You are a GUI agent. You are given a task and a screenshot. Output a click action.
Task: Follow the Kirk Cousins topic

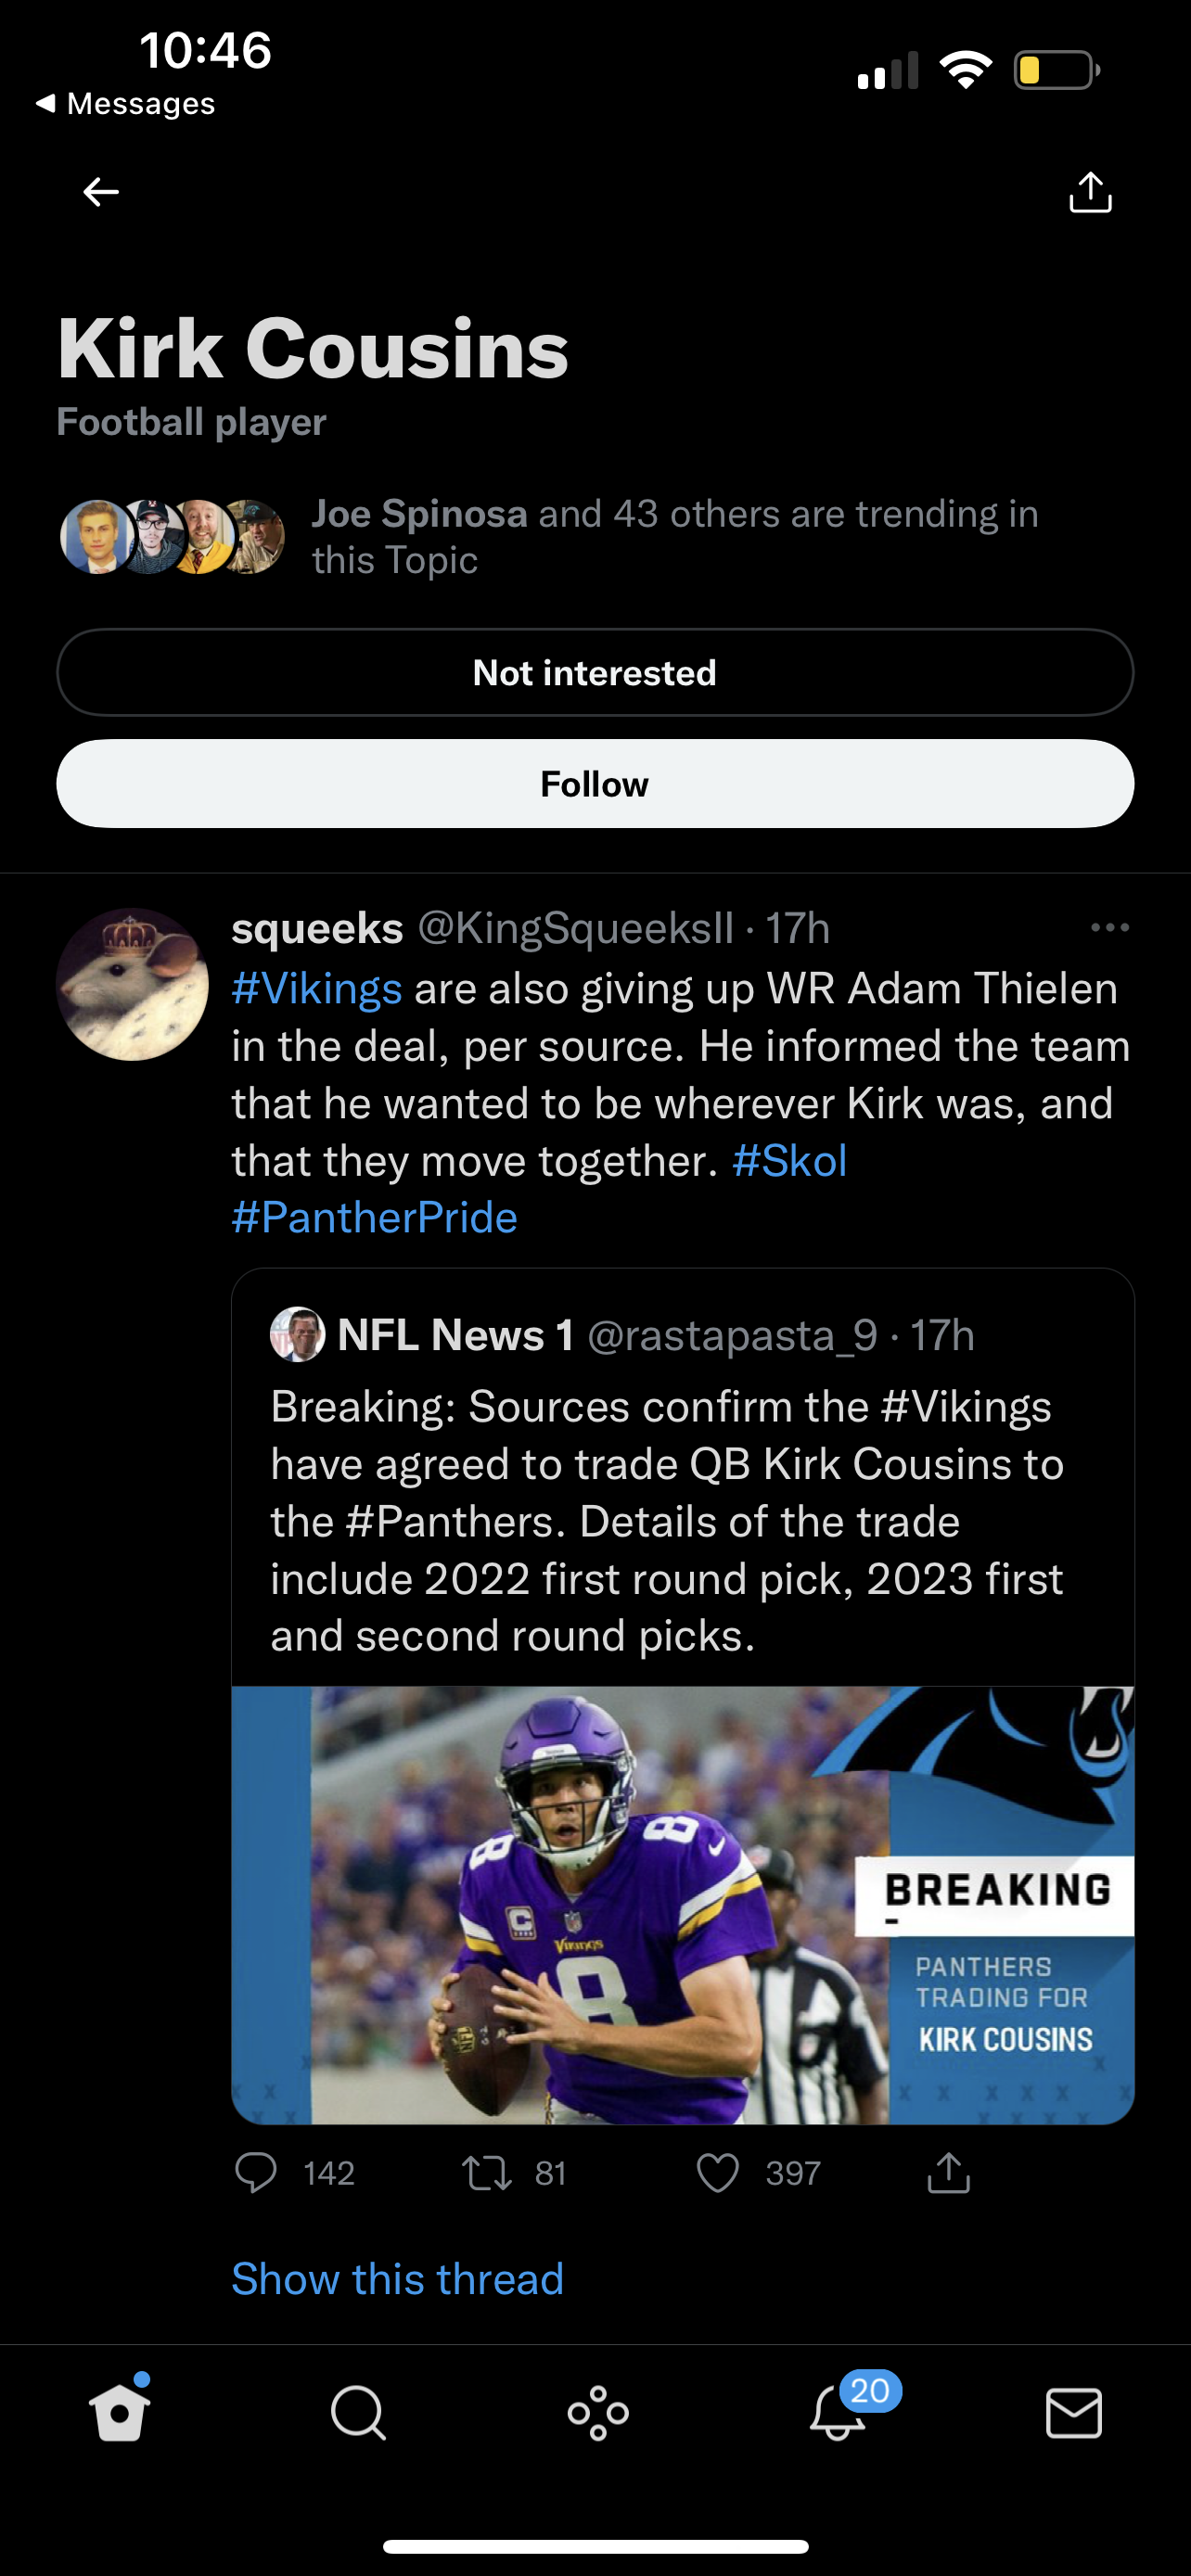(x=595, y=784)
